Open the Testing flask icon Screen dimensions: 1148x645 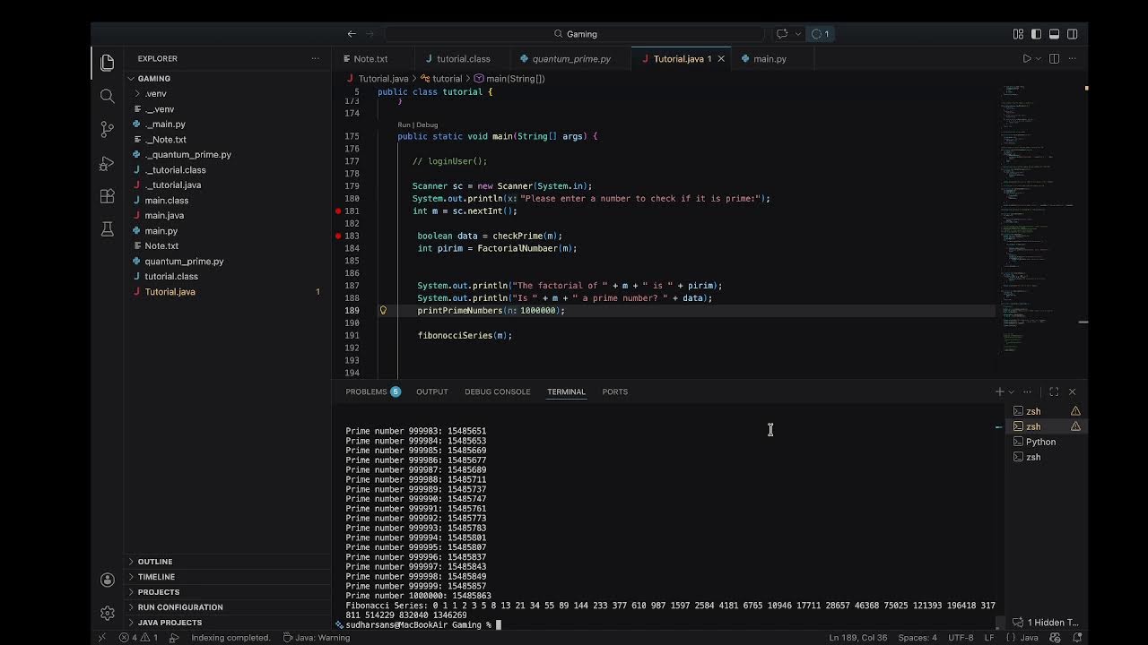coord(108,229)
